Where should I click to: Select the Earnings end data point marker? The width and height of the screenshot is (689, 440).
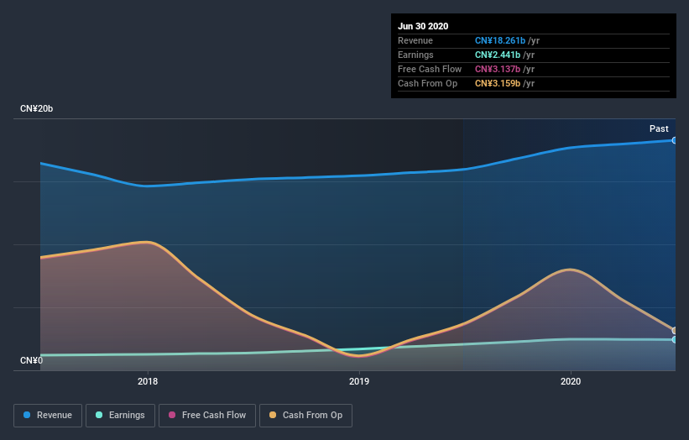tap(675, 339)
